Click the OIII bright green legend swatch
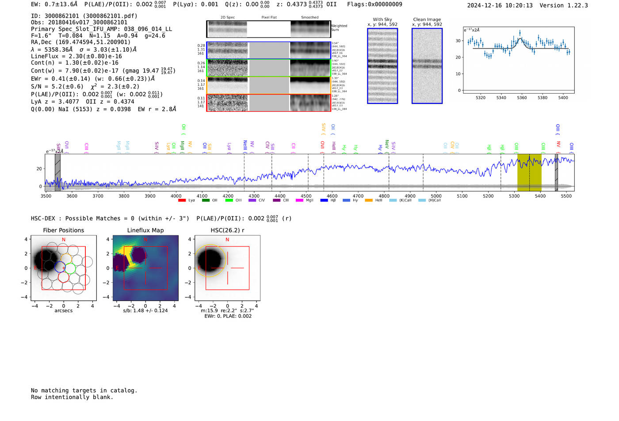The height and width of the screenshot is (421, 619). click(x=229, y=201)
